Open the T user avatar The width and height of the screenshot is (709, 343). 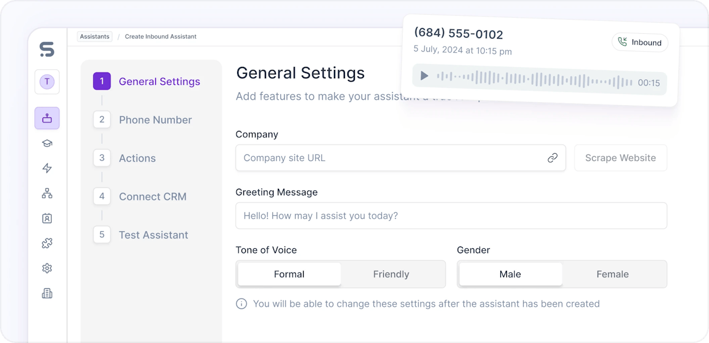pyautogui.click(x=47, y=82)
